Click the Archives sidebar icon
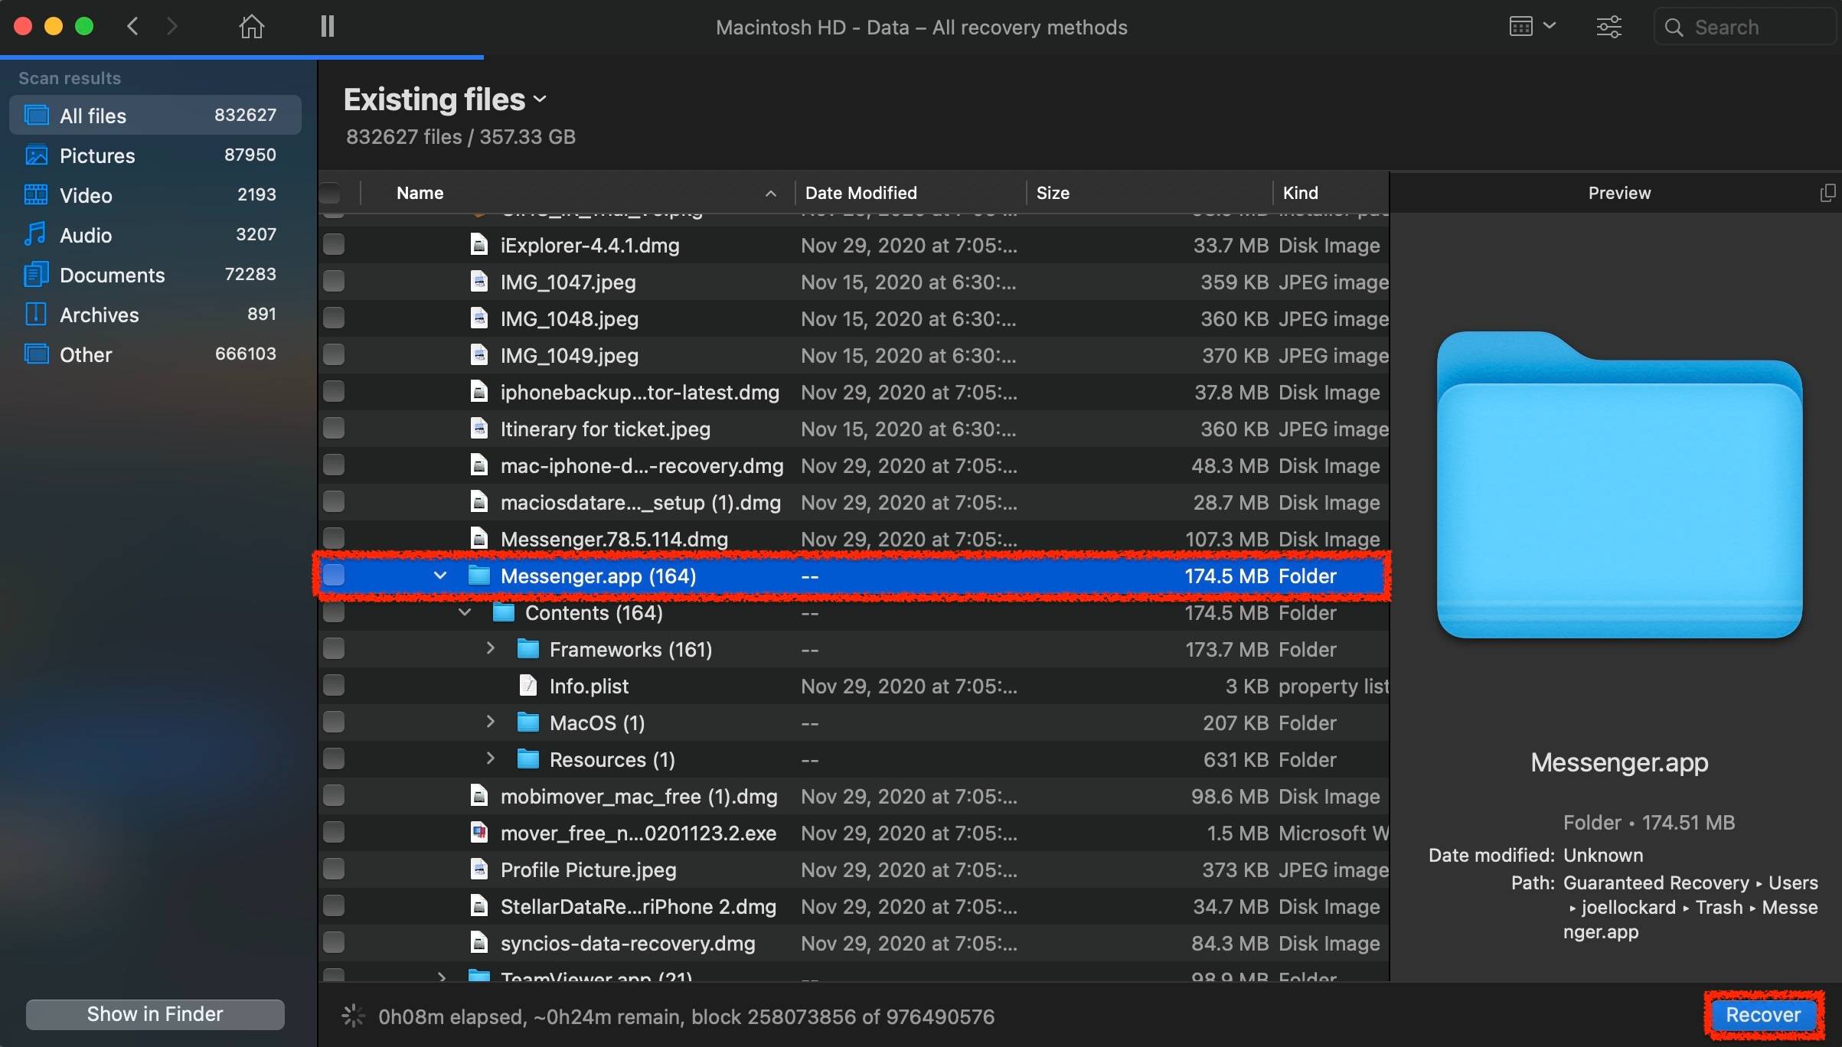1842x1047 pixels. tap(36, 315)
